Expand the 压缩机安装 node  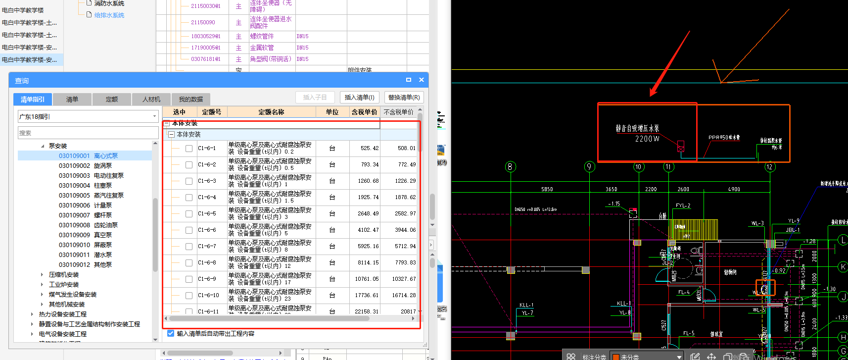point(42,275)
